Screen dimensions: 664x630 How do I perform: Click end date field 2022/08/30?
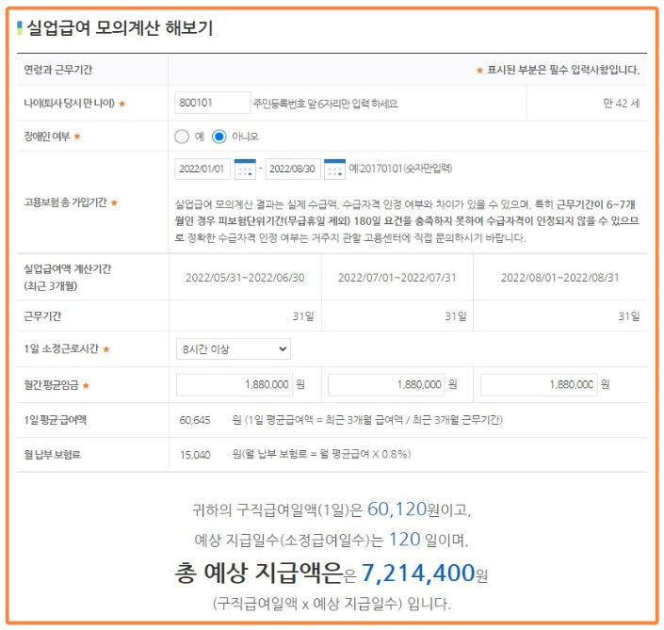pos(293,169)
